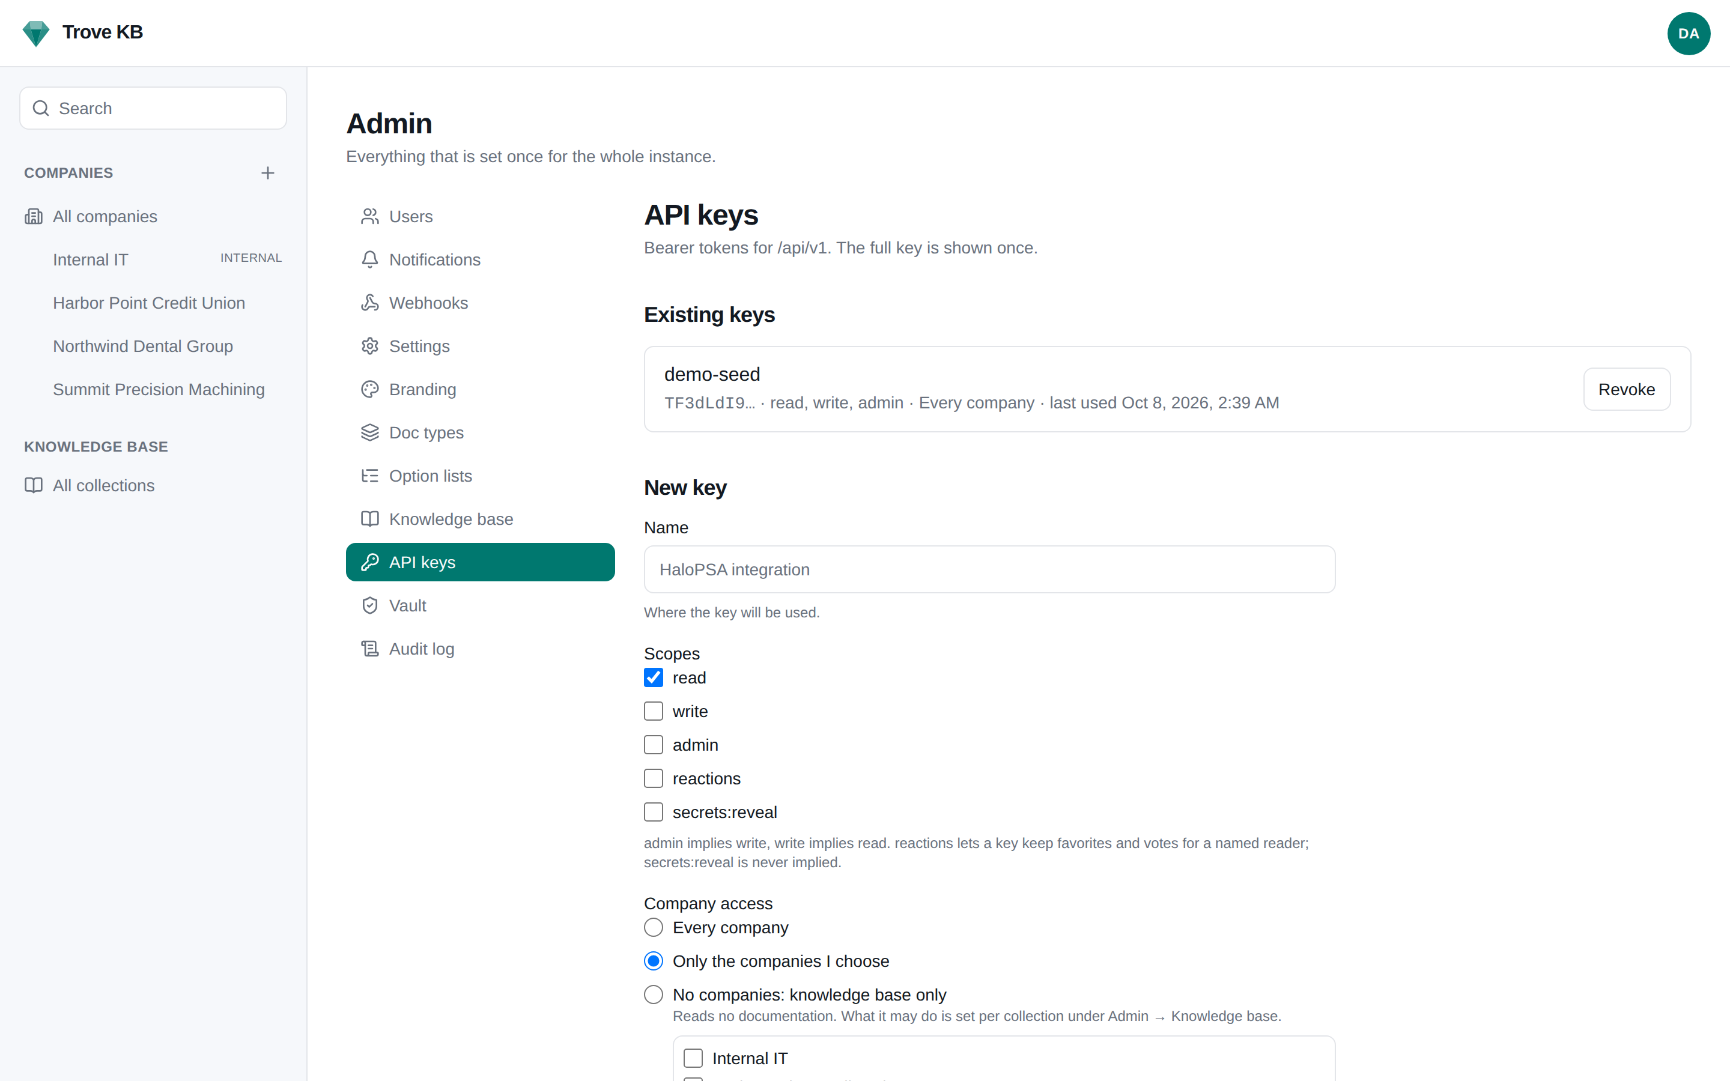
Task: Click the Option lists icon
Action: coord(369,476)
